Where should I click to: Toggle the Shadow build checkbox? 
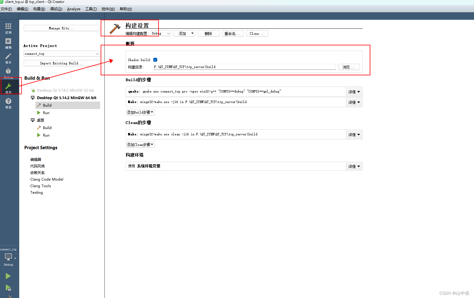pyautogui.click(x=155, y=60)
